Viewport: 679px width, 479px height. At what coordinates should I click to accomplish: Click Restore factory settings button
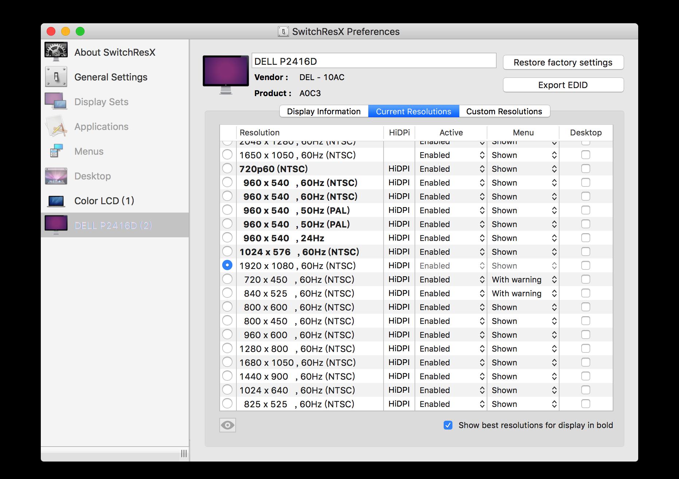click(x=563, y=62)
